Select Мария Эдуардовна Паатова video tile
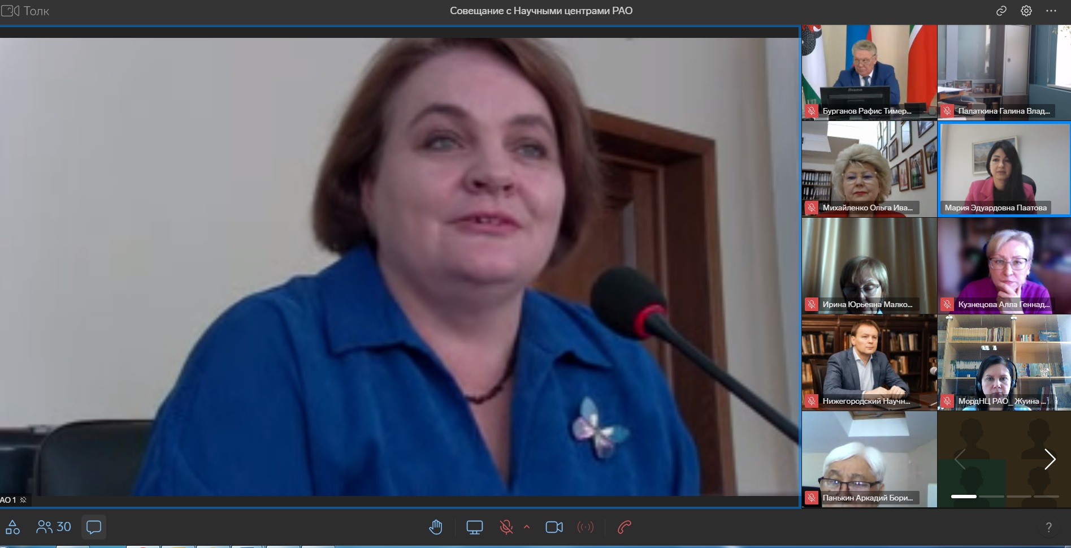This screenshot has width=1071, height=548. [x=1004, y=169]
